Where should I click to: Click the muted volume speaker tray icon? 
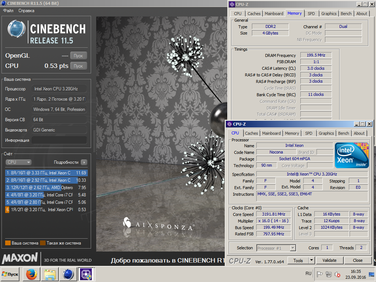click(337, 274)
